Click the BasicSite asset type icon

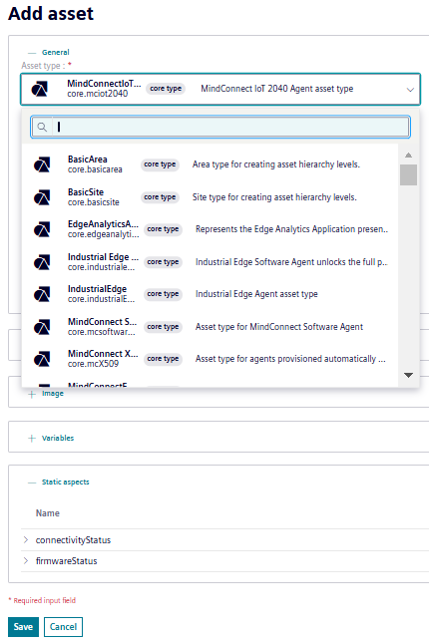point(42,197)
